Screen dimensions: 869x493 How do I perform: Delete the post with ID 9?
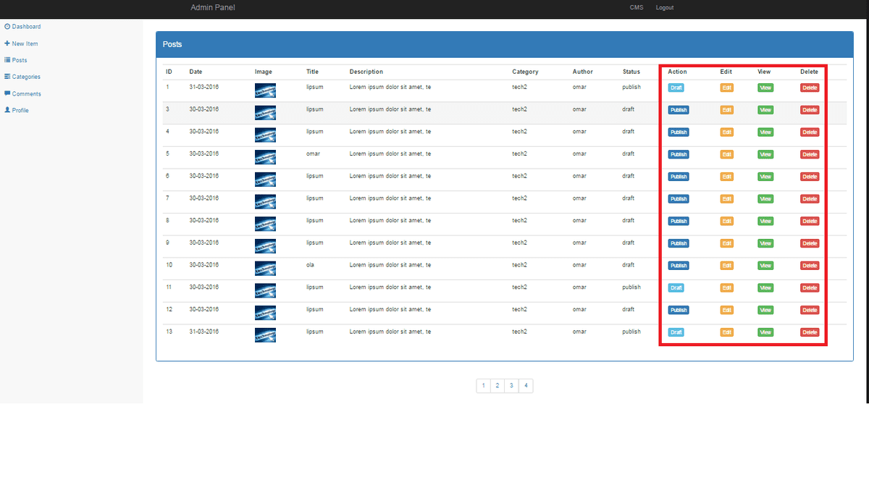click(810, 243)
